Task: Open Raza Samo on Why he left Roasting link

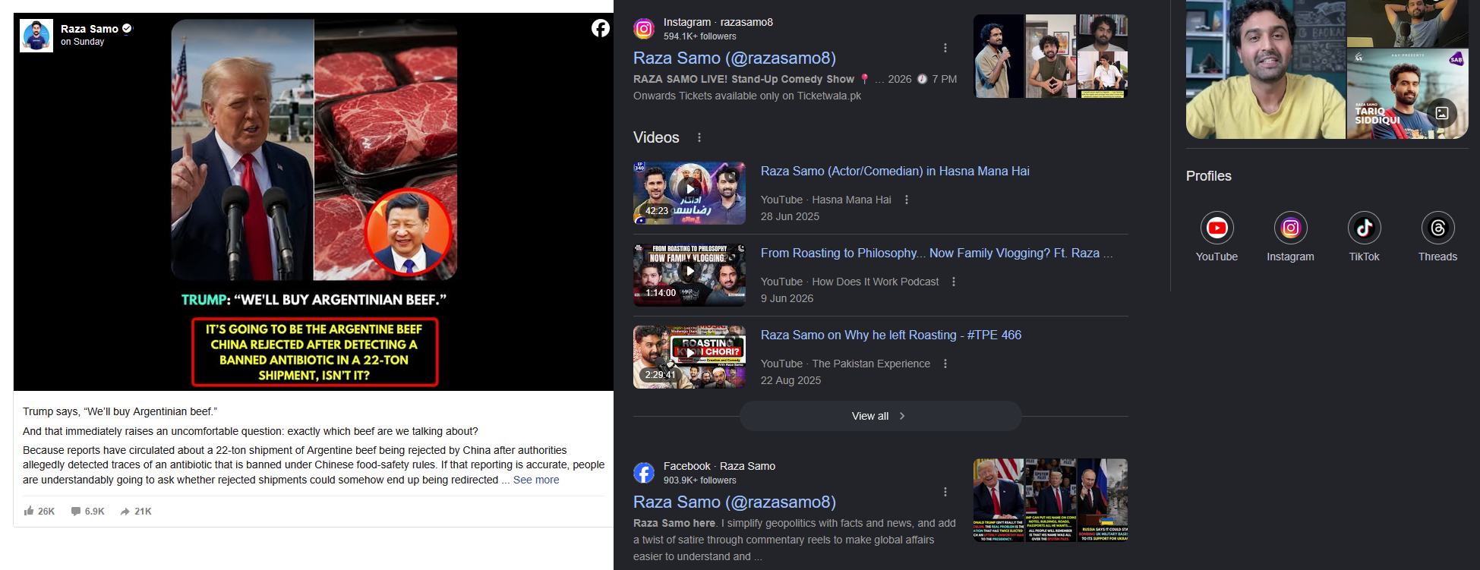Action: coord(891,335)
